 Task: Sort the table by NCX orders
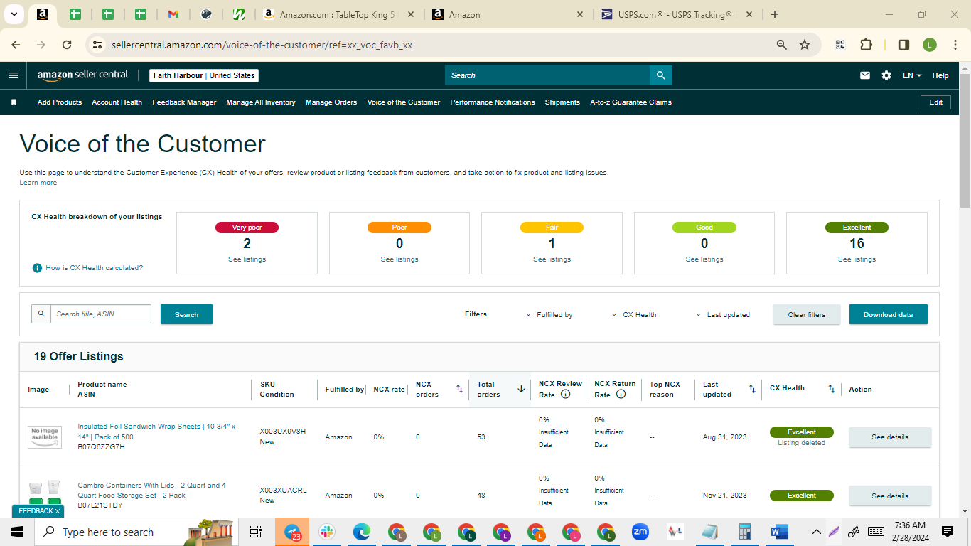pos(459,389)
